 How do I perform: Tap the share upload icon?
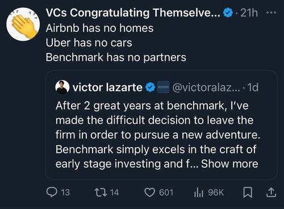click(272, 193)
